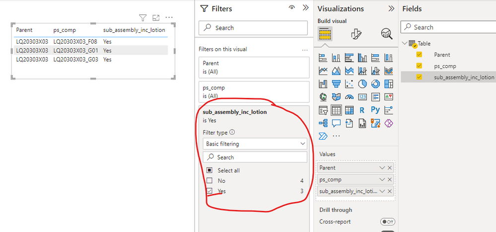Select the treemap visual

[x=388, y=84]
